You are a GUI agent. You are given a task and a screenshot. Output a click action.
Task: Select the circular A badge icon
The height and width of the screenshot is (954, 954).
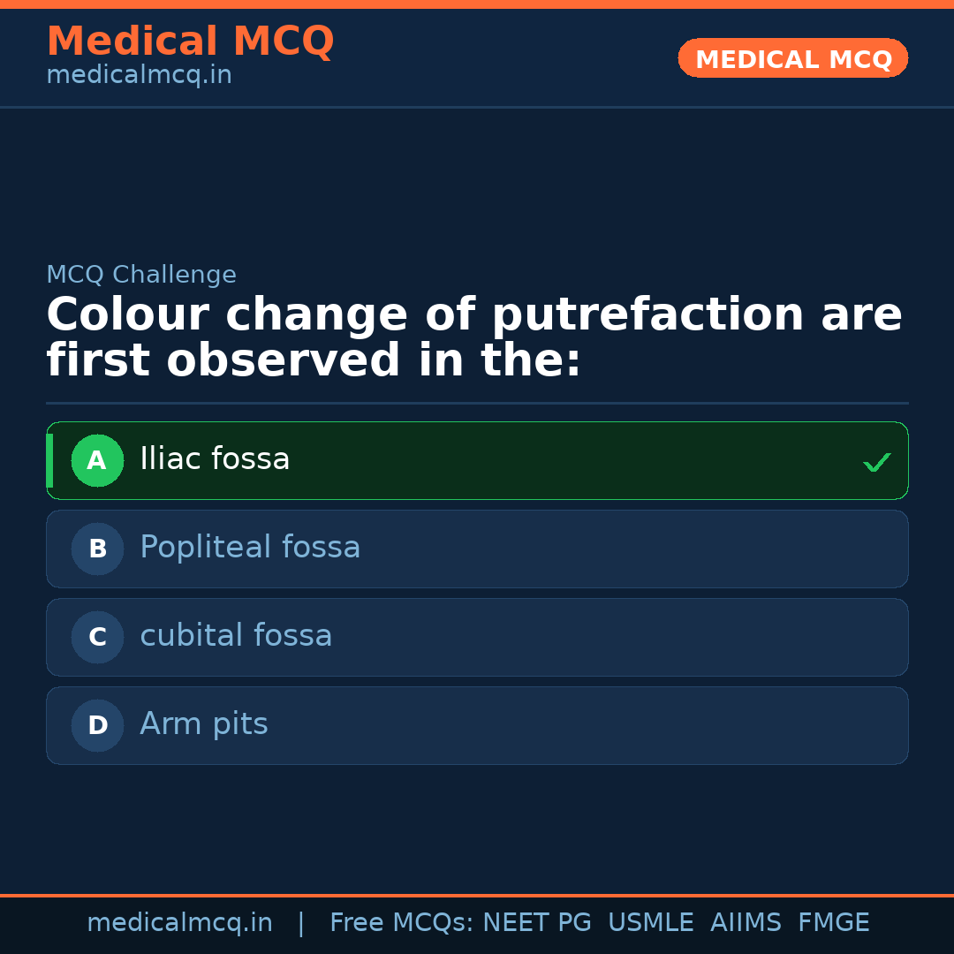pos(97,460)
